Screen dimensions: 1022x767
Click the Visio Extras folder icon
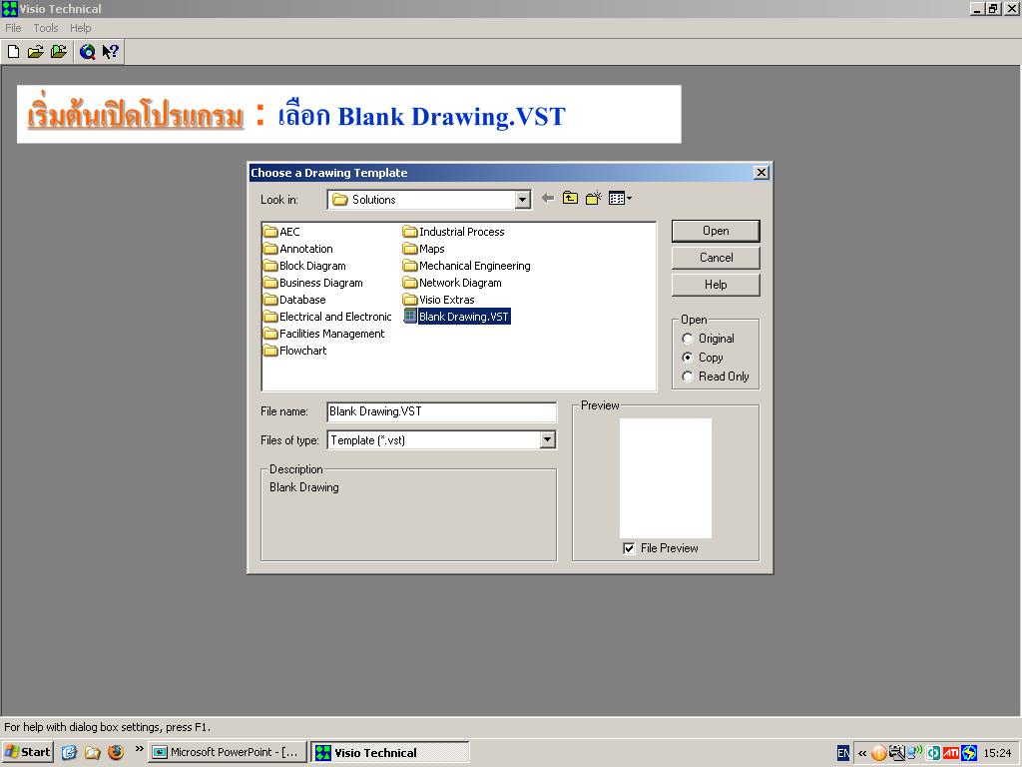(410, 300)
